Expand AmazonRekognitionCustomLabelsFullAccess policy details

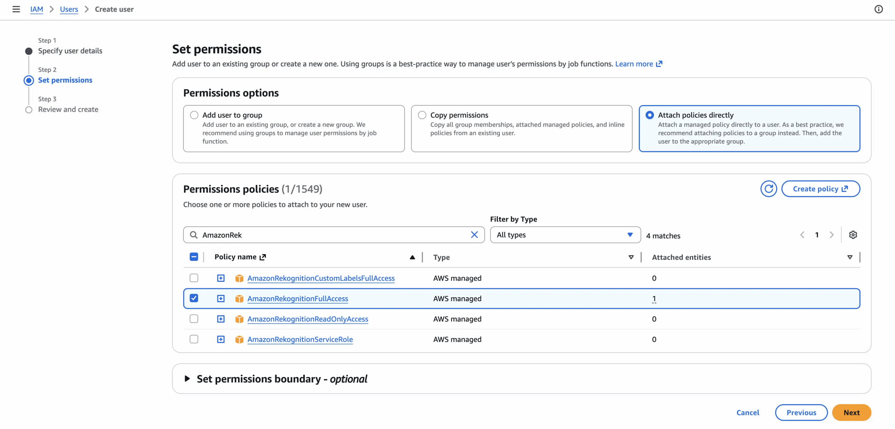click(x=221, y=278)
